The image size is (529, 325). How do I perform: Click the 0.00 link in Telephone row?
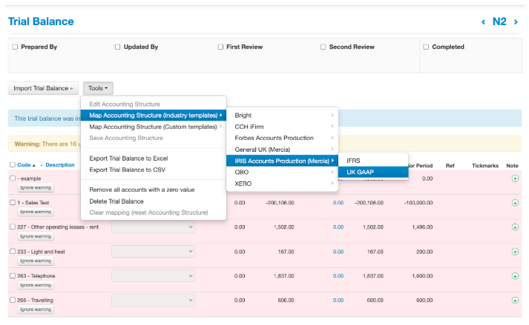[x=338, y=276]
